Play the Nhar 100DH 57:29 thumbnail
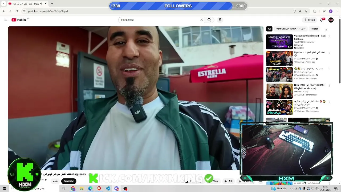This screenshot has height=192, width=341. [x=279, y=91]
